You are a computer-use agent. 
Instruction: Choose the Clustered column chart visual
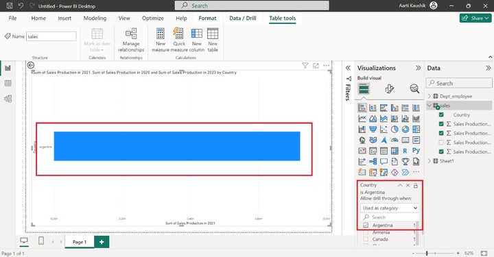[395, 108]
